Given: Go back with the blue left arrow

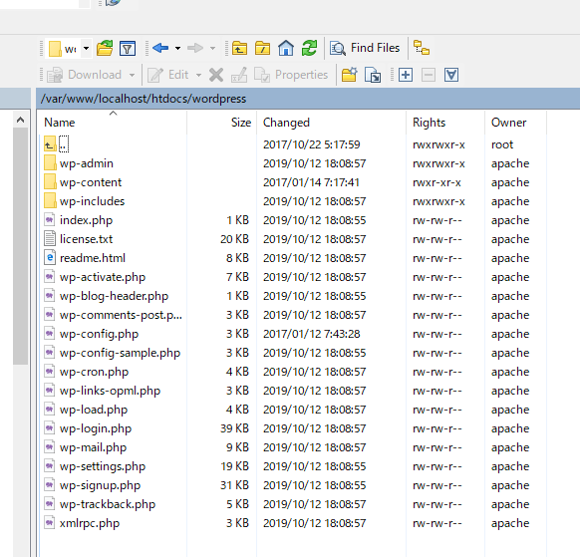Looking at the screenshot, I should (x=160, y=48).
